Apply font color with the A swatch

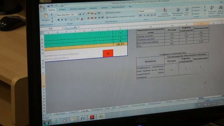tap(82, 19)
